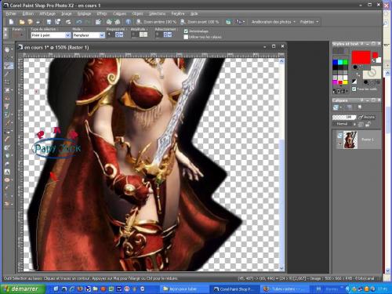
Task: Click the Aucune link in Calques palette
Action: click(367, 117)
